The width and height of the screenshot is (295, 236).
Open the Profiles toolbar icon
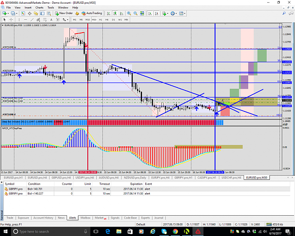[x=13, y=13]
